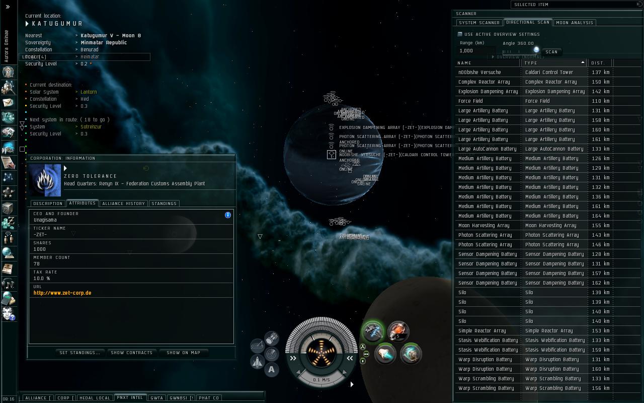This screenshot has width=644, height=403.
Task: Sort scan results by Dist. column
Action: coord(600,63)
